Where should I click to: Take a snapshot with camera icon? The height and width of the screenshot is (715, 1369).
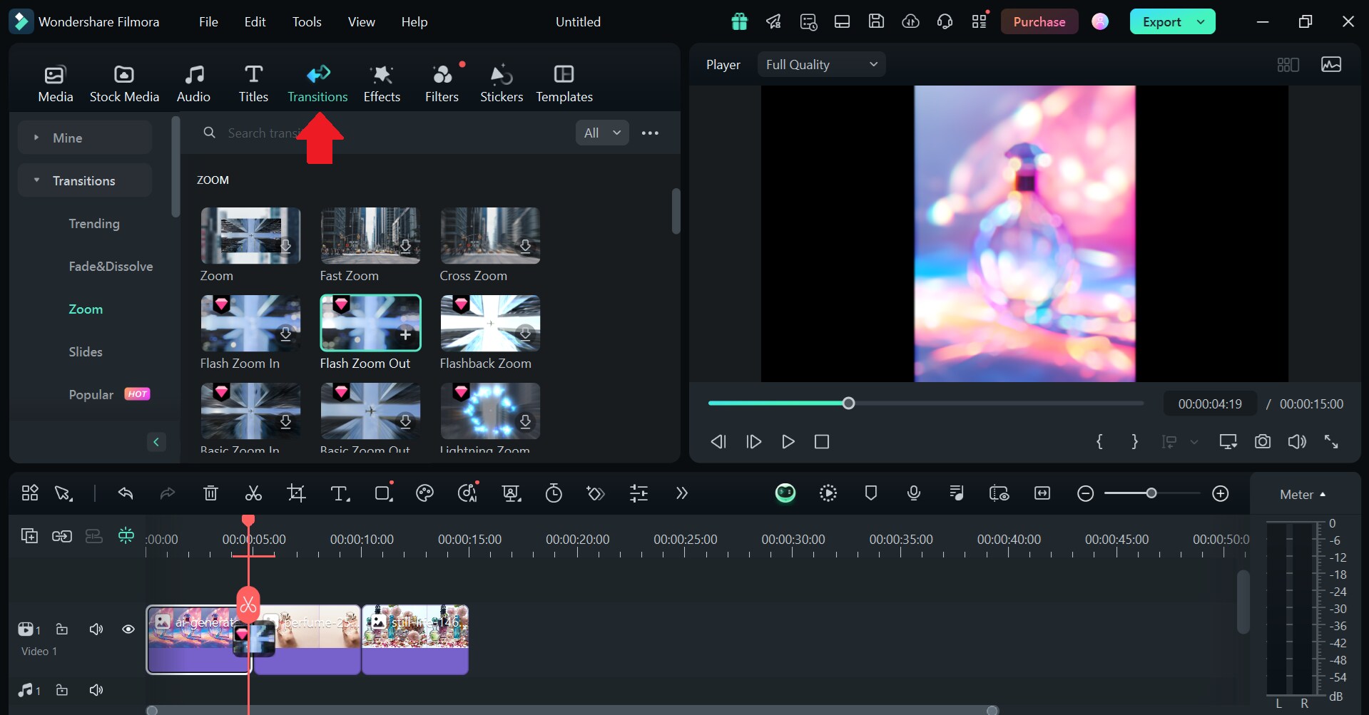point(1263,442)
